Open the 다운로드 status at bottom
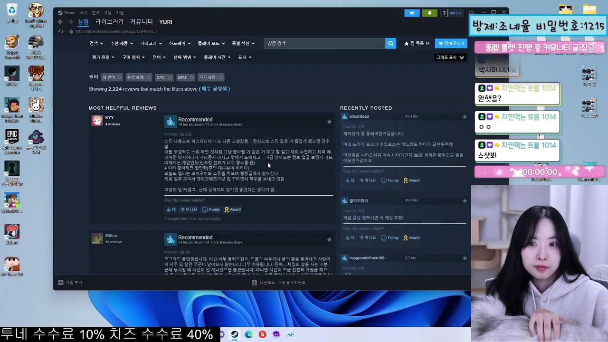The height and width of the screenshot is (342, 608). (x=278, y=283)
